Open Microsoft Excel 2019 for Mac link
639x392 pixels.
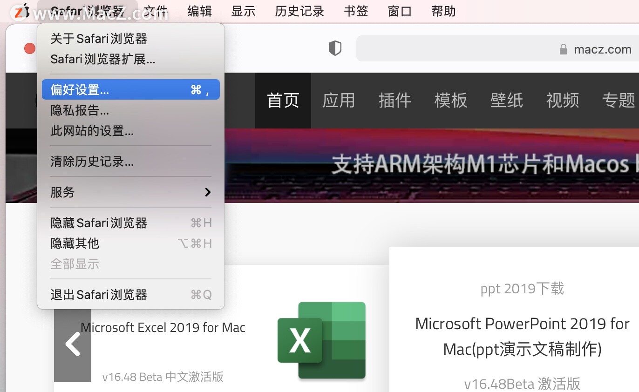click(x=163, y=328)
